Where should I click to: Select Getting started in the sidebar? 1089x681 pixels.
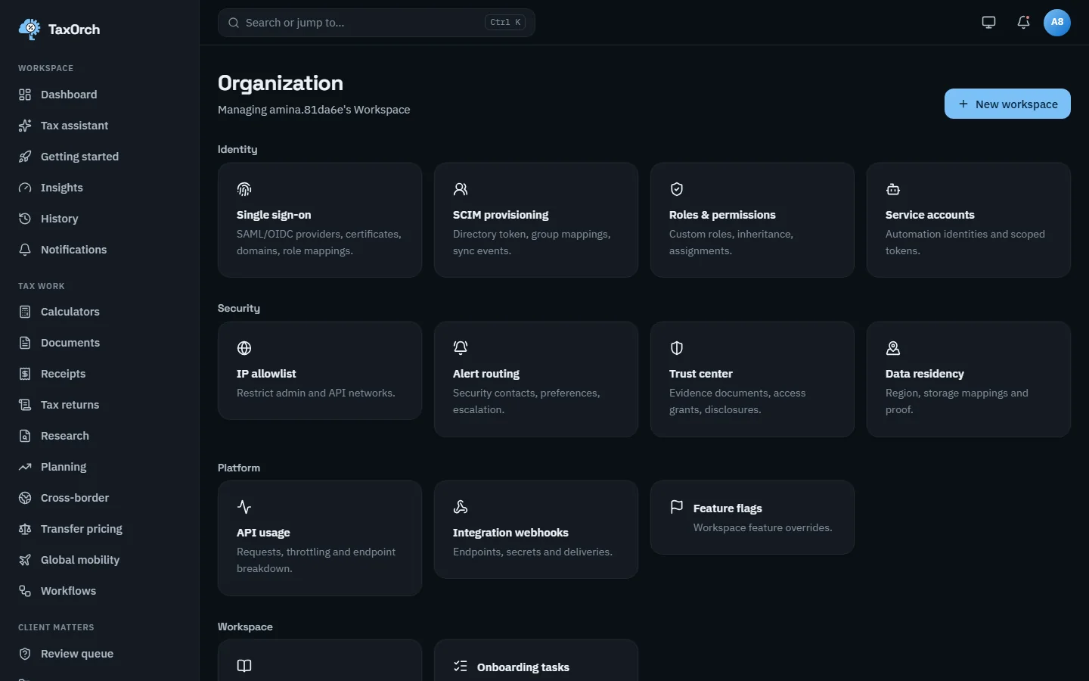[x=100, y=157]
